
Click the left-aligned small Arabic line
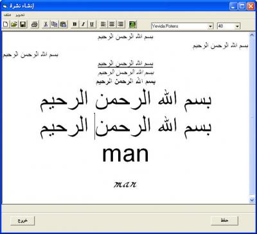pyautogui.click(x=30, y=55)
